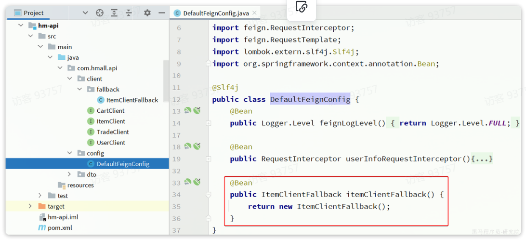Click the {...} folded code placeholder

[x=482, y=159]
